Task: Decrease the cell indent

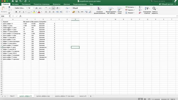Action: click(x=58, y=12)
